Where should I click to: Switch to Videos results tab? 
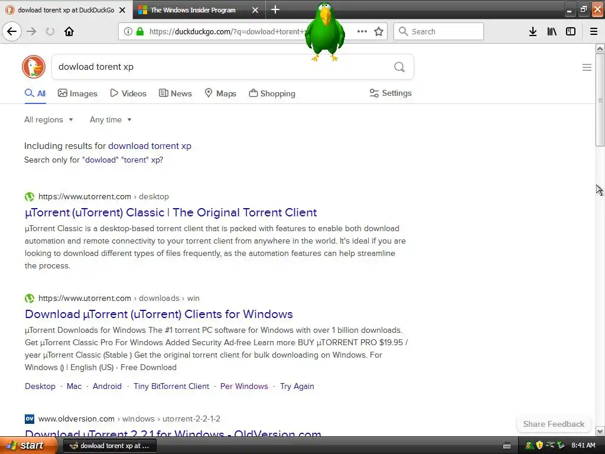tap(128, 93)
